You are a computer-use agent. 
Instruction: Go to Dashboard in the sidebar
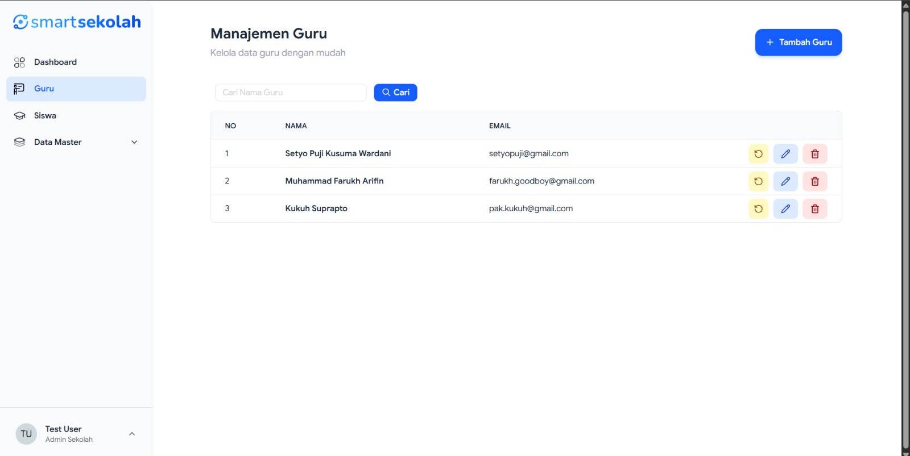click(55, 62)
